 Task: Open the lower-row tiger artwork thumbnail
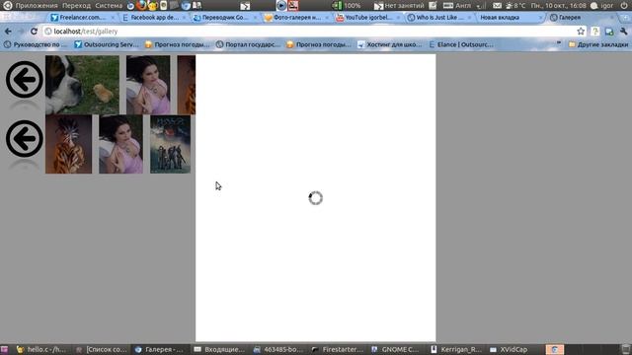(68, 144)
